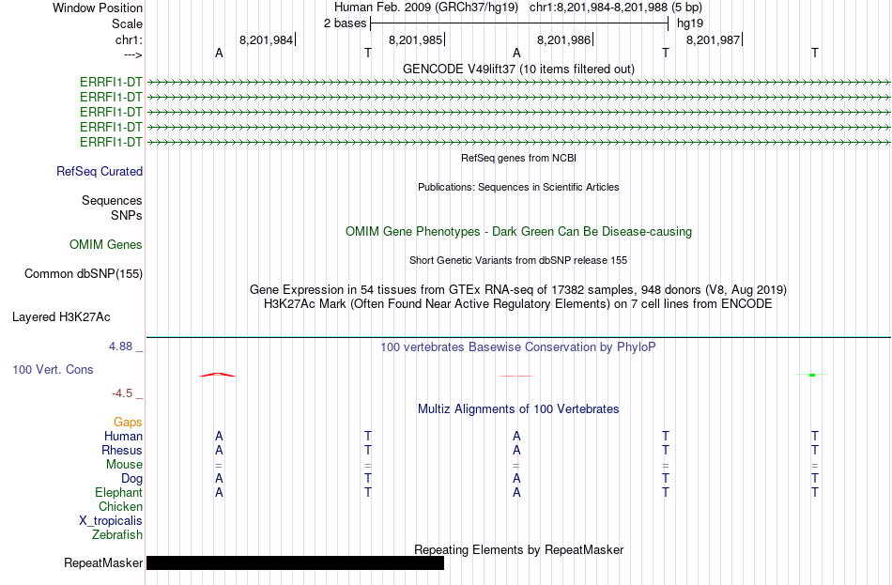The height and width of the screenshot is (585, 892).
Task: Click the chr1:8,201,984-8,201,988 (5 bp) position text
Action: 616,8
